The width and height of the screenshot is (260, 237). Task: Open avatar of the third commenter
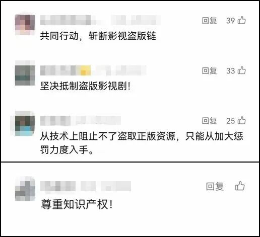point(25,126)
